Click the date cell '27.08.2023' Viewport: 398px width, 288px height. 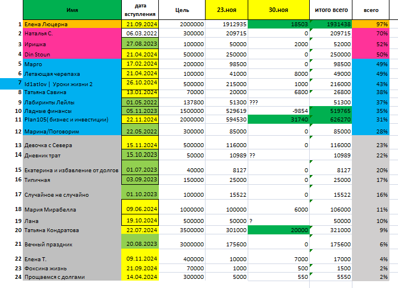140,44
